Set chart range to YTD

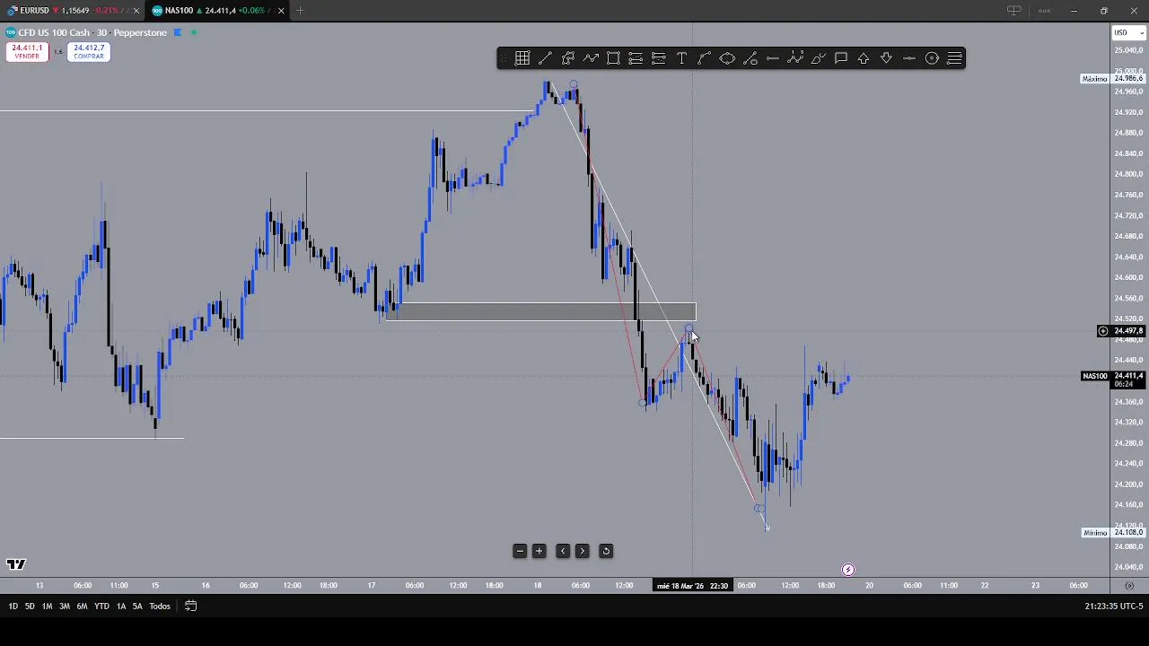(x=101, y=607)
